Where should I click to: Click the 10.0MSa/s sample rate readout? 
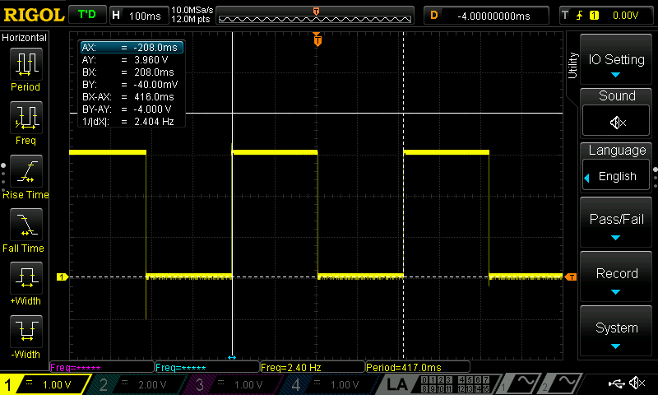click(192, 10)
